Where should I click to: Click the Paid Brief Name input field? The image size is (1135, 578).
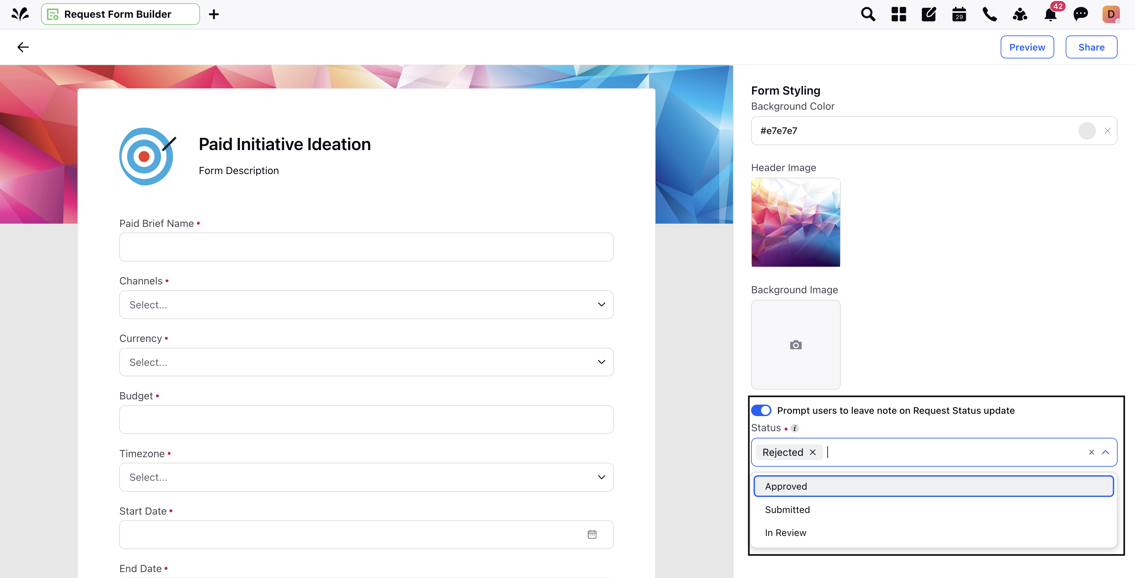[x=366, y=247]
